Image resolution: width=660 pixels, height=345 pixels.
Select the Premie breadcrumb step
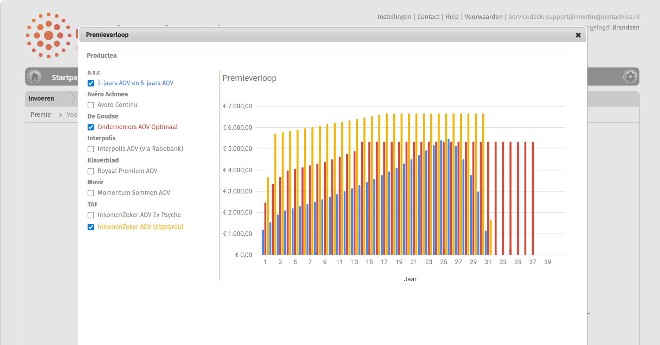pyautogui.click(x=41, y=115)
